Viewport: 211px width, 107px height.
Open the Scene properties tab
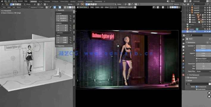point(183,53)
